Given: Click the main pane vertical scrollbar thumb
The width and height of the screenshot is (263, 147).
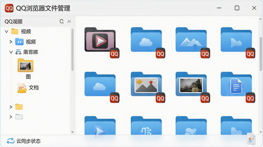Looking at the screenshot, I should point(261,54).
